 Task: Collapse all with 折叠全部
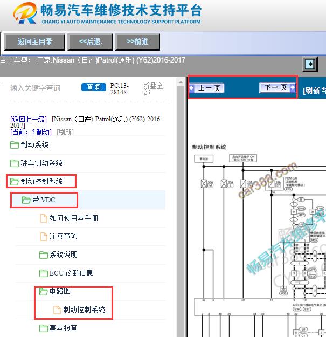pyautogui.click(x=154, y=89)
